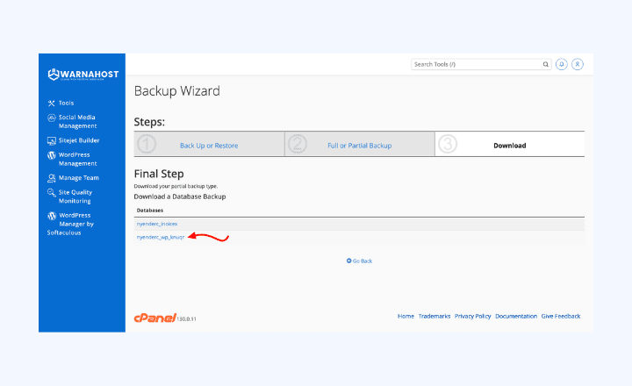Open Sitejet Builder from sidebar
The width and height of the screenshot is (632, 386).
[x=51, y=140]
